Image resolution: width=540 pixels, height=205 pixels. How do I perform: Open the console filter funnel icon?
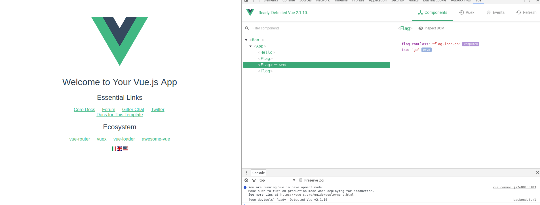(x=254, y=180)
